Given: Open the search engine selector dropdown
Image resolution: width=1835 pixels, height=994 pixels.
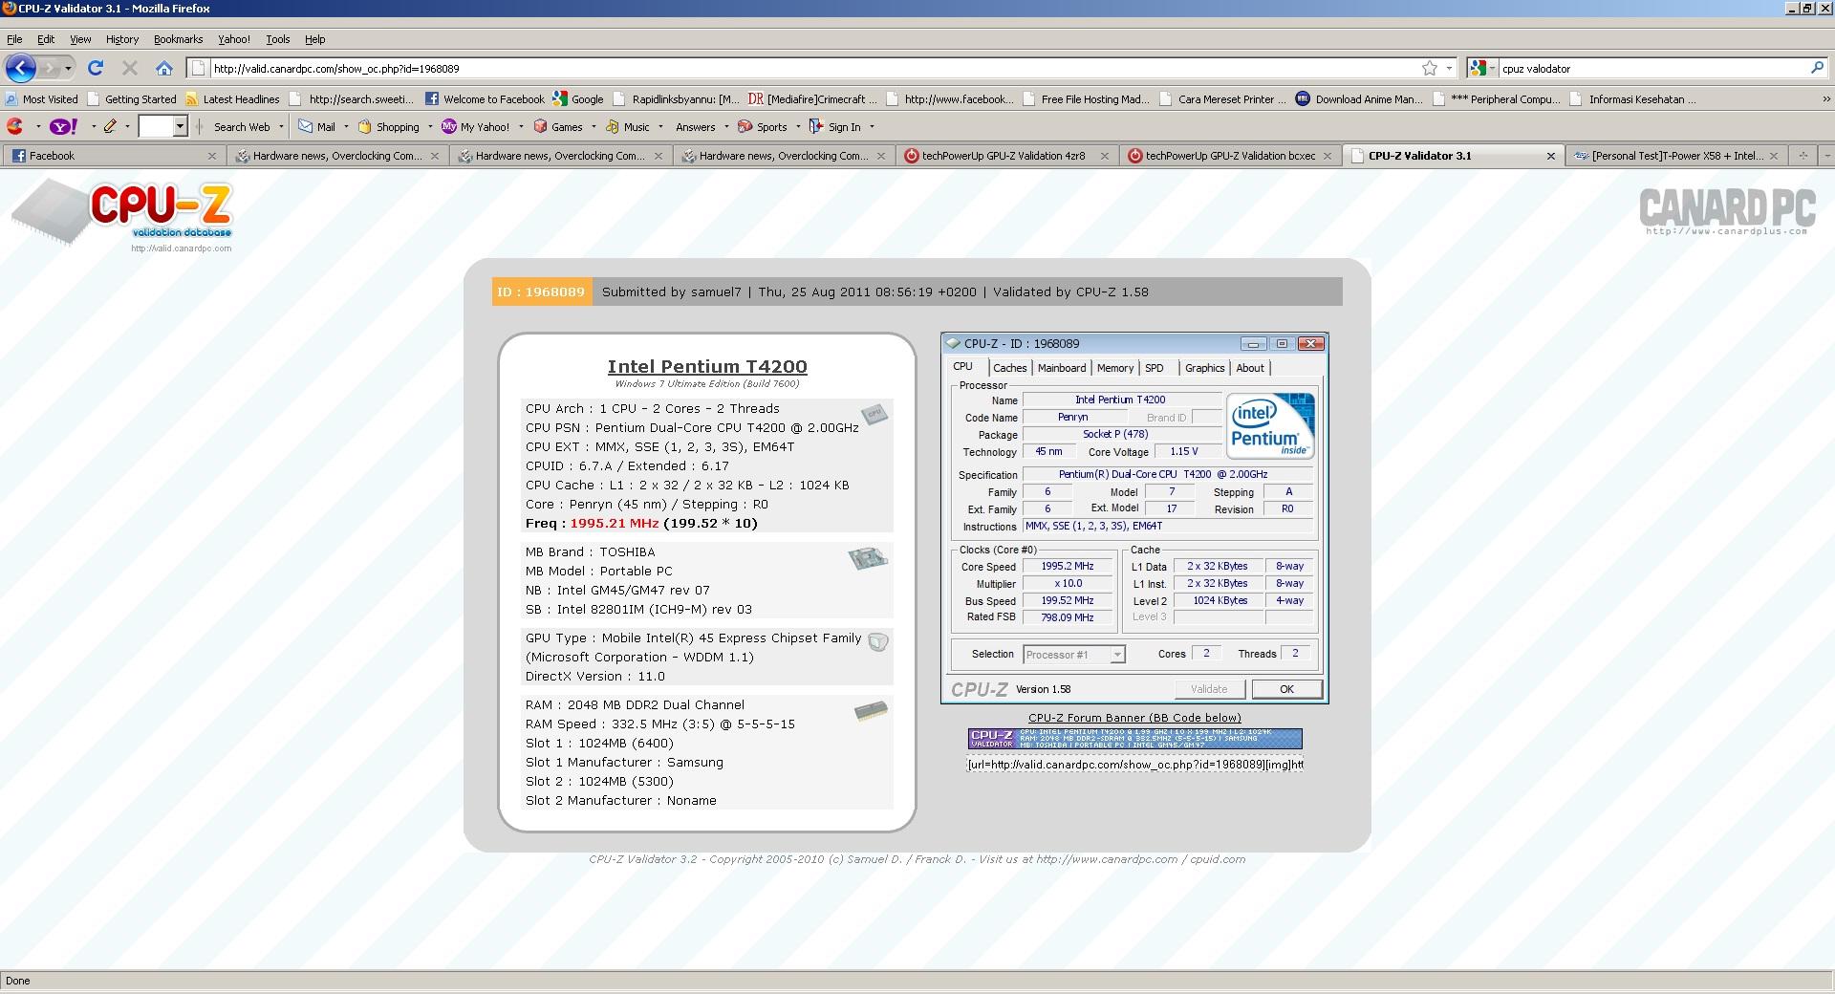Looking at the screenshot, I should click(1483, 68).
